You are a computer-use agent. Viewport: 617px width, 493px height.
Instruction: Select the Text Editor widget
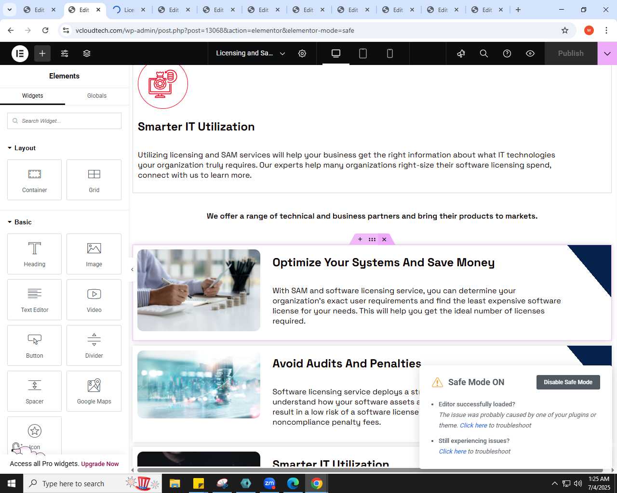35,299
